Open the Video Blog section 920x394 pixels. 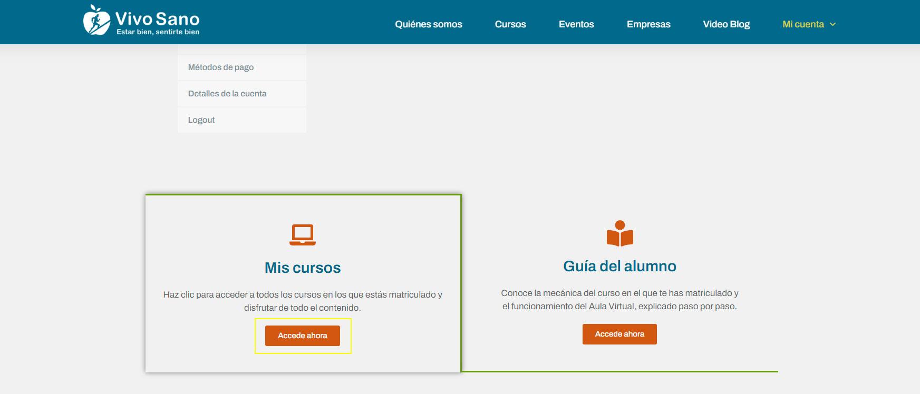coord(726,24)
